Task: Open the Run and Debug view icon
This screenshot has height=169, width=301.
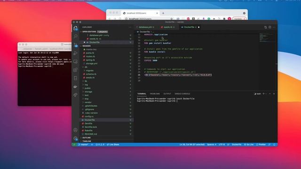Action: tap(76, 53)
